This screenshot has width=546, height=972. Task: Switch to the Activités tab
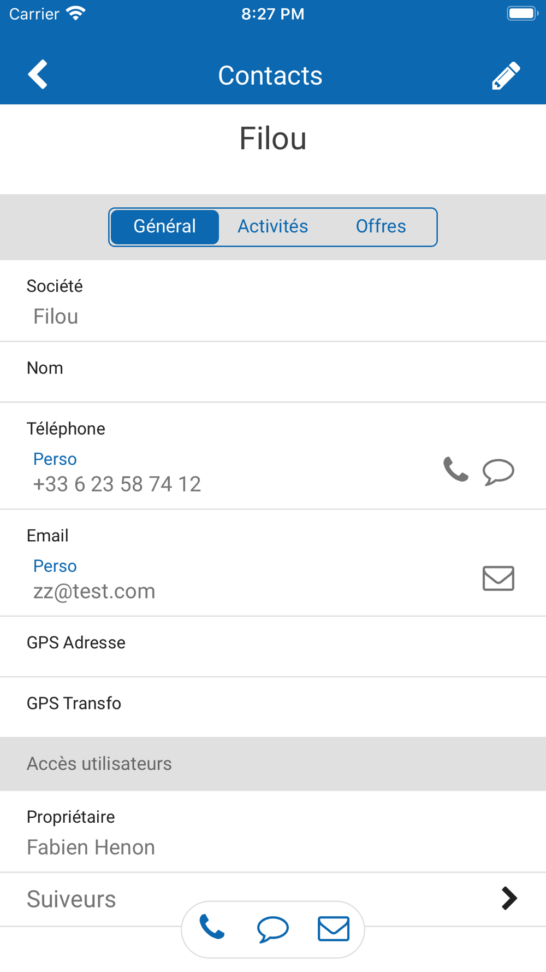(x=272, y=226)
